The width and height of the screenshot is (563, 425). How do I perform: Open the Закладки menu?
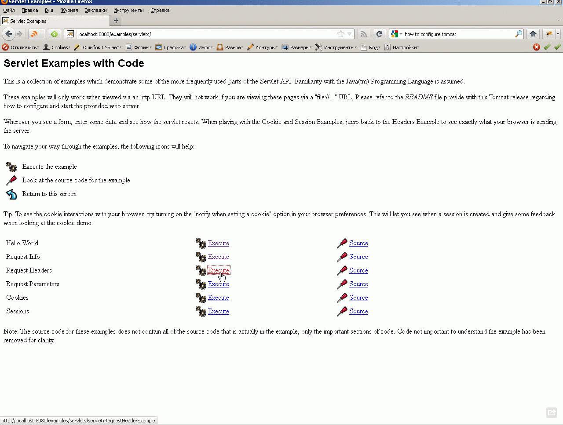click(96, 10)
